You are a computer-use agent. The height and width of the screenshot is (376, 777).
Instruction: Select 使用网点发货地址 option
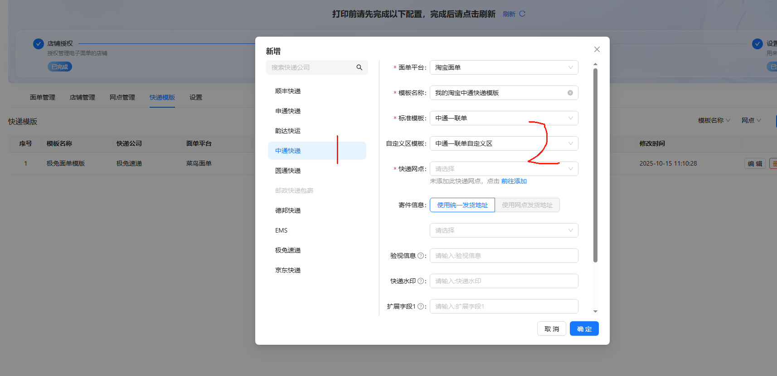(x=527, y=205)
